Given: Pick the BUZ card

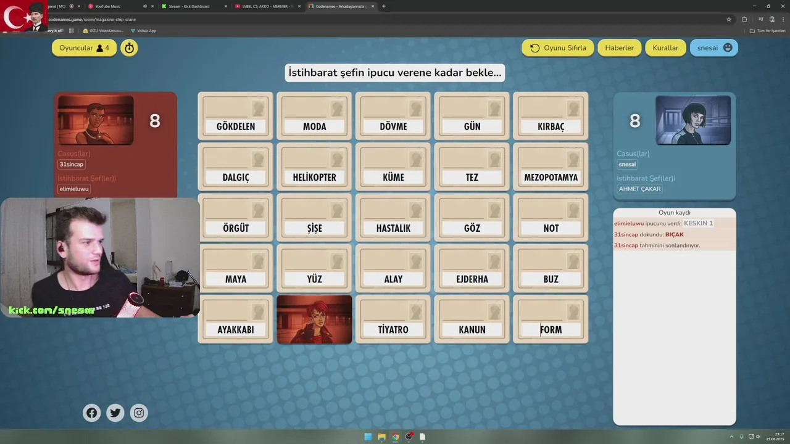Looking at the screenshot, I should point(551,268).
